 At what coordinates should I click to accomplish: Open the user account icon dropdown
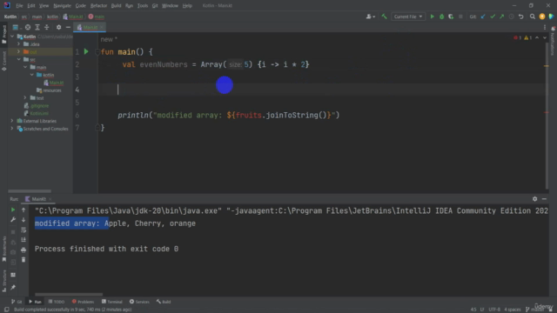tap(370, 17)
